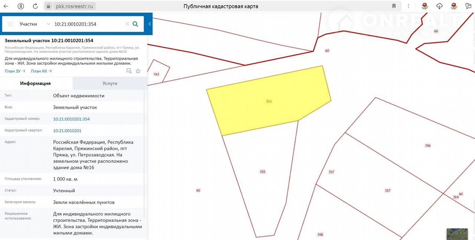Open the План ЗУ link

click(x=15, y=71)
